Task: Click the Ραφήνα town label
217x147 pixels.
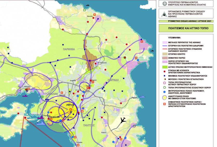Action: click(134, 98)
